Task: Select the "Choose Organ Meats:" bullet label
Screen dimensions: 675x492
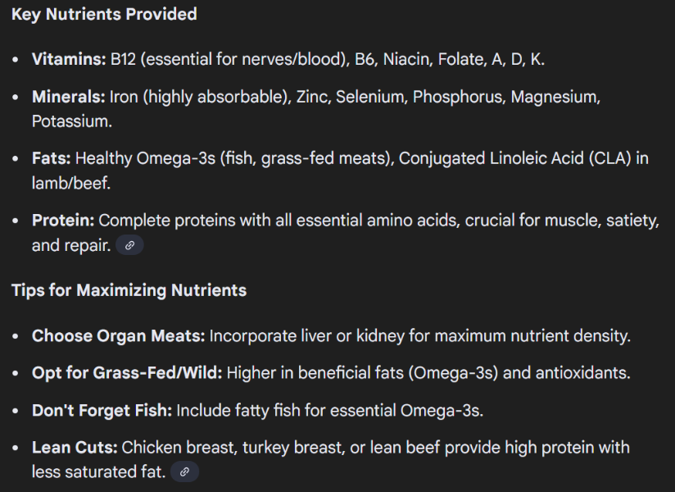Action: [119, 335]
